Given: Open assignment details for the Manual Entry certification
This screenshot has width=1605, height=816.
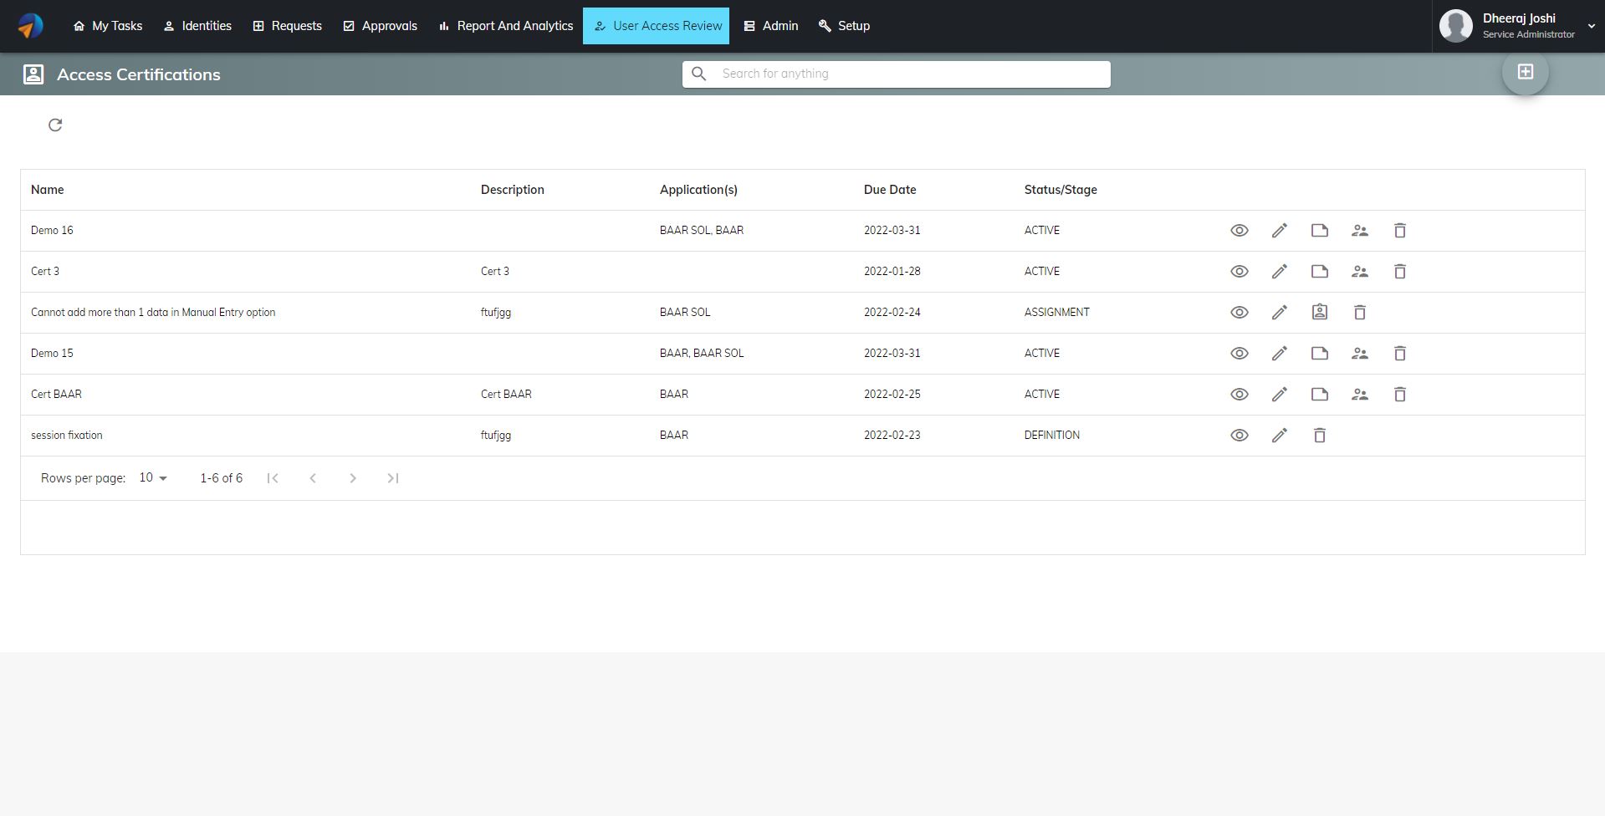Looking at the screenshot, I should 1320,312.
